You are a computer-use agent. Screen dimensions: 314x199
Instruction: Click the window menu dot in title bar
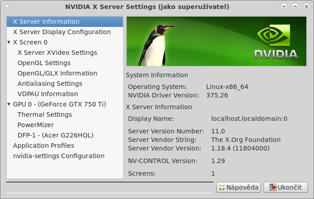point(7,6)
